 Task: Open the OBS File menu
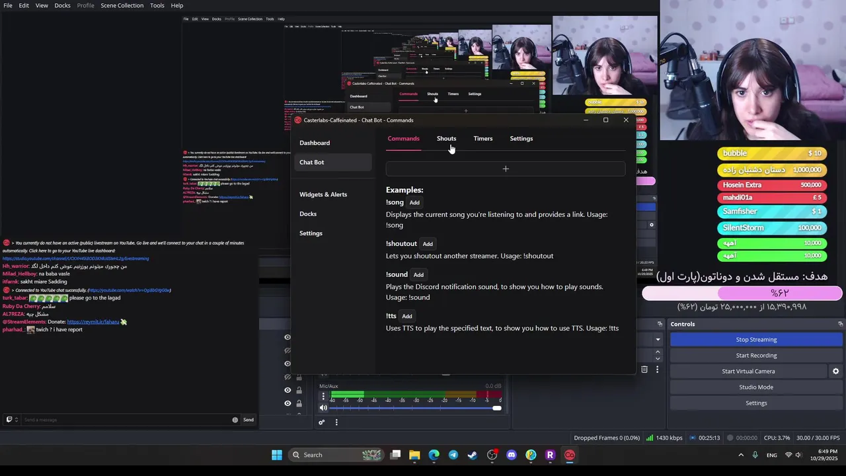(x=8, y=5)
